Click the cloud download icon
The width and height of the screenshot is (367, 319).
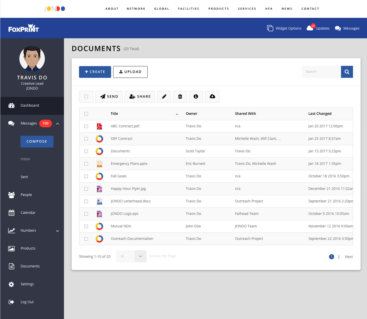pyautogui.click(x=212, y=96)
